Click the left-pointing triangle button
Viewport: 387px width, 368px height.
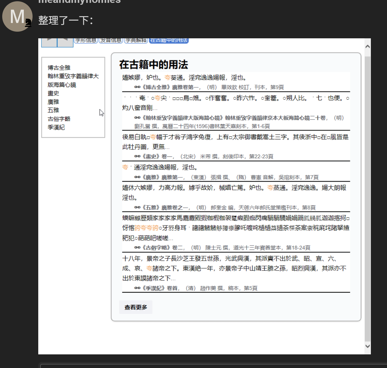(65, 42)
